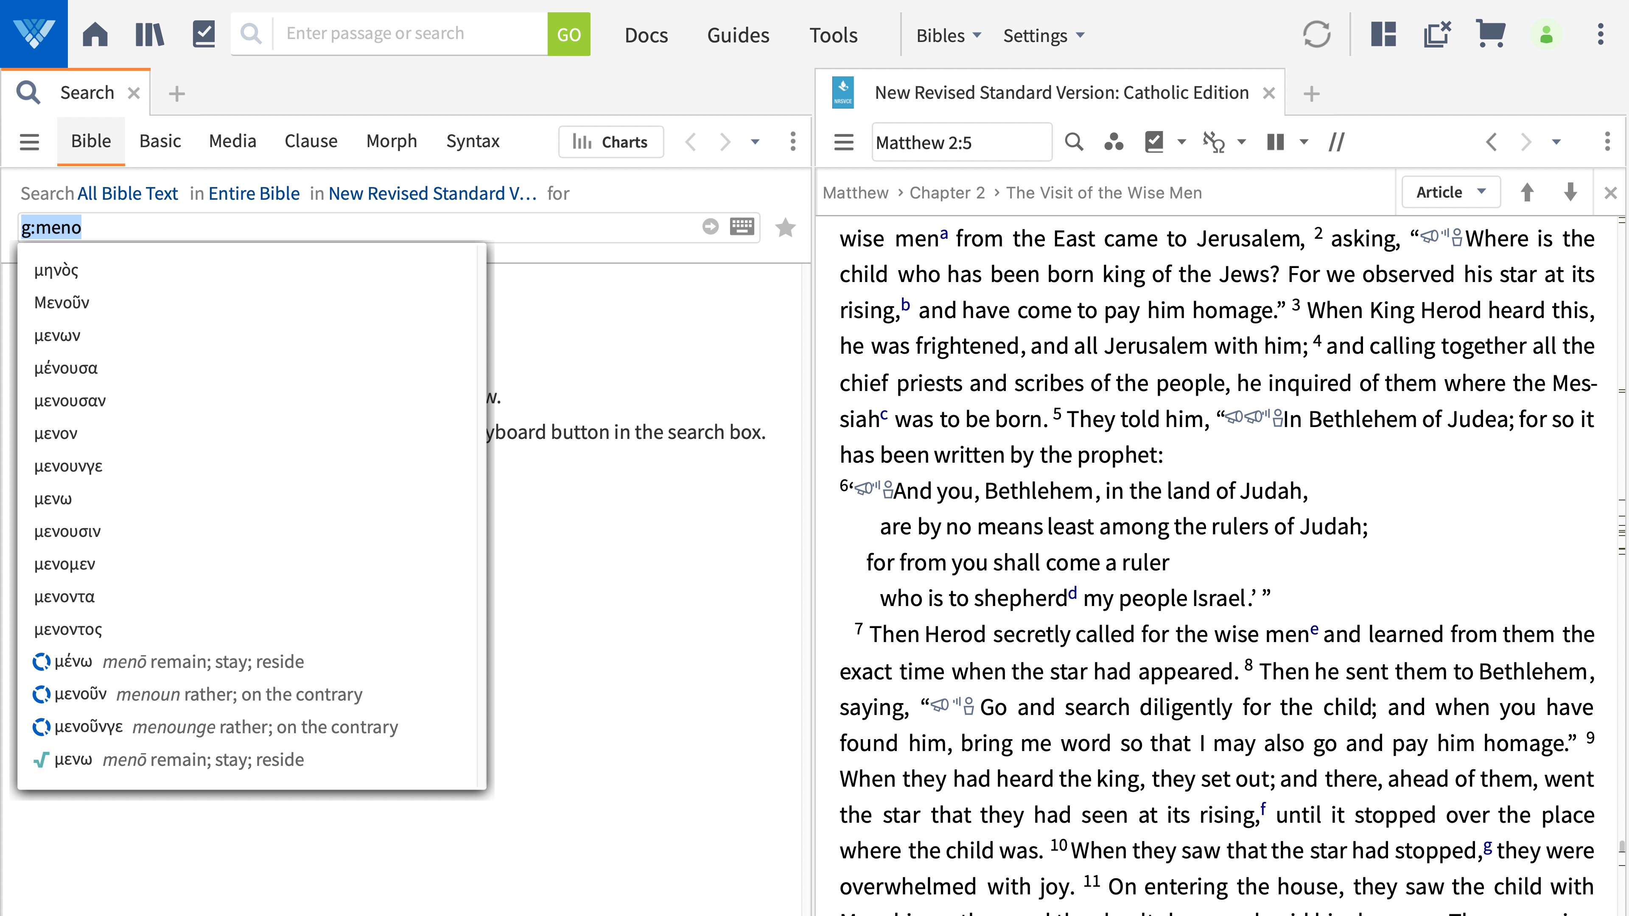The image size is (1629, 916).
Task: Click the Bible panel inline search icon
Action: coord(1074,142)
